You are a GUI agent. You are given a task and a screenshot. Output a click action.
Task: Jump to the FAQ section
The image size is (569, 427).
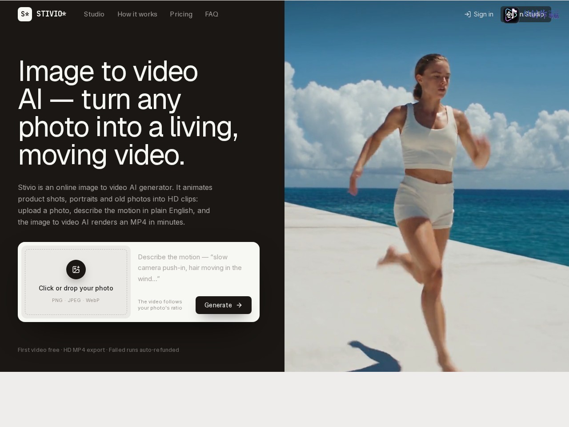pos(212,14)
